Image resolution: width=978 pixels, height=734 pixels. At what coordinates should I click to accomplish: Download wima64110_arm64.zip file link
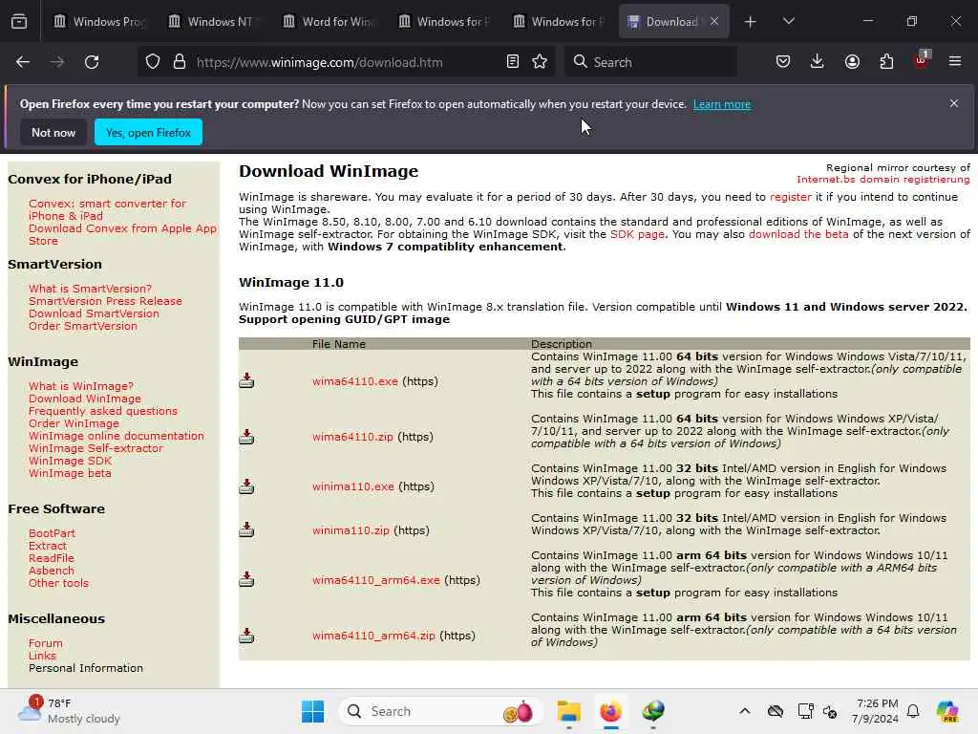coord(373,636)
